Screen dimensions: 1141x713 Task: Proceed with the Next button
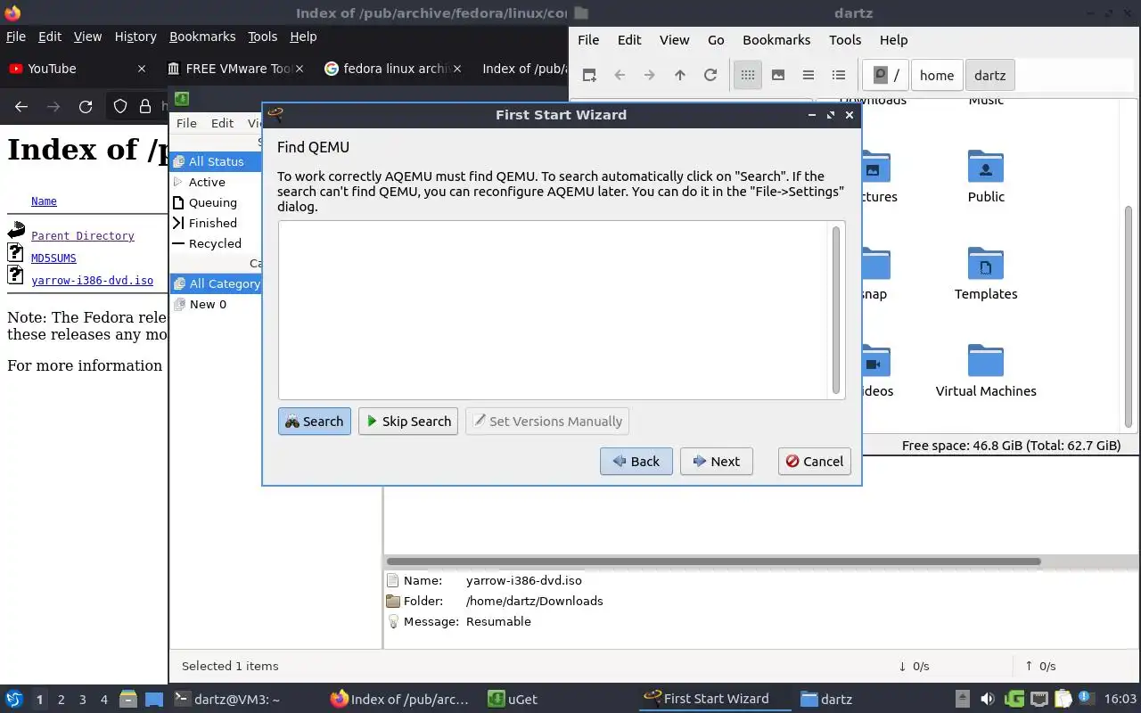pos(717,462)
